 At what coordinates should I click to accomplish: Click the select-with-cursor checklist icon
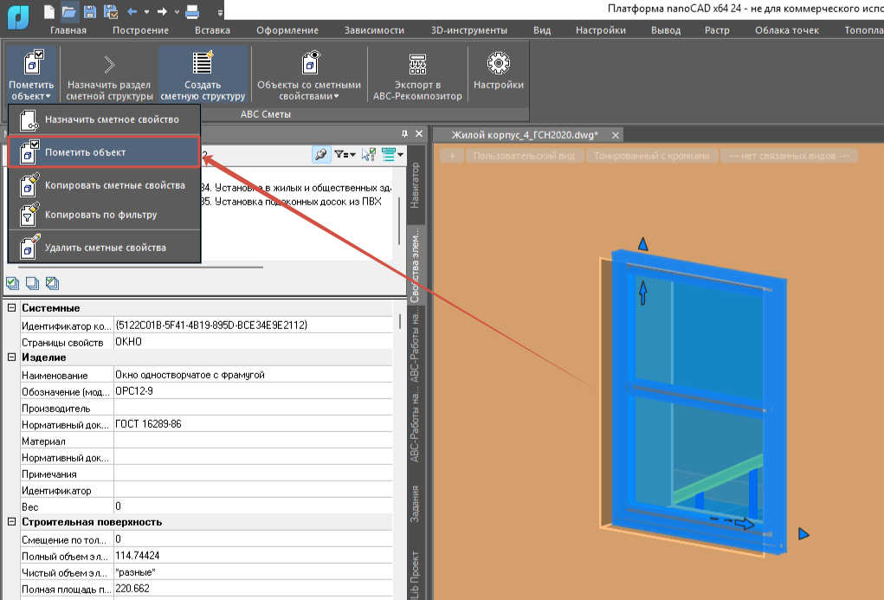369,154
